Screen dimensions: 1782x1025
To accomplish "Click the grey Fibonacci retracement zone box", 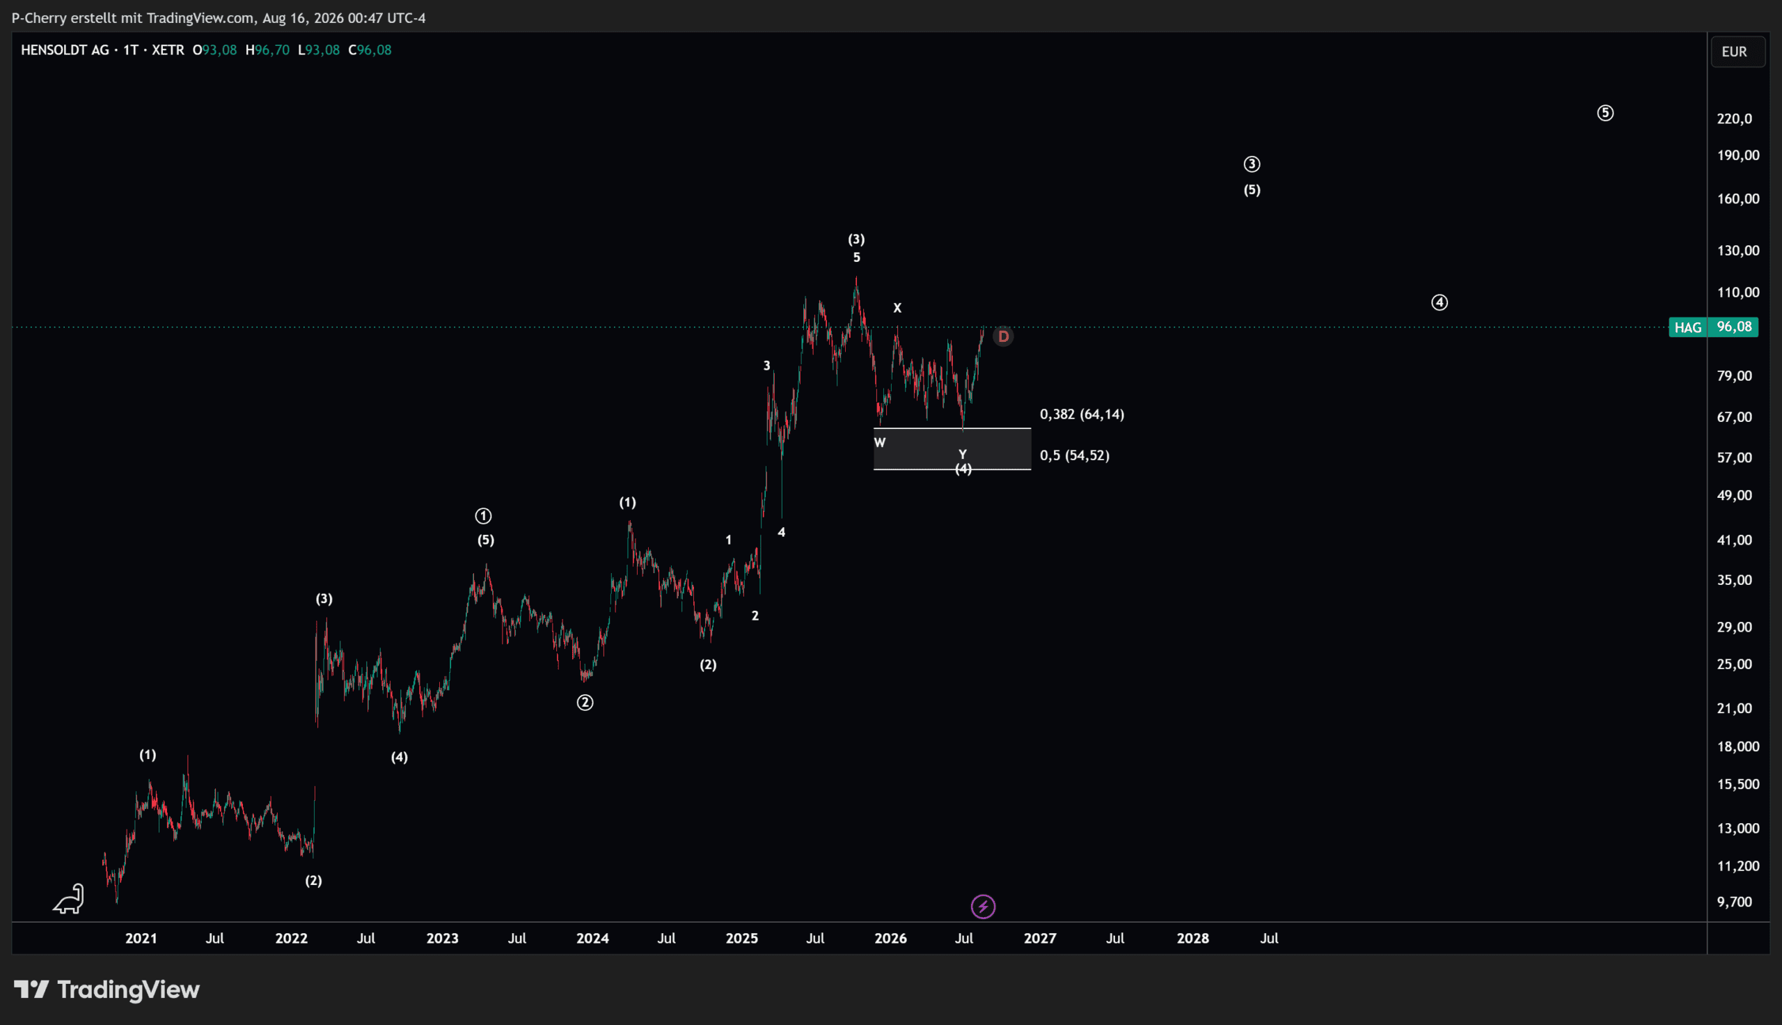I will 952,448.
